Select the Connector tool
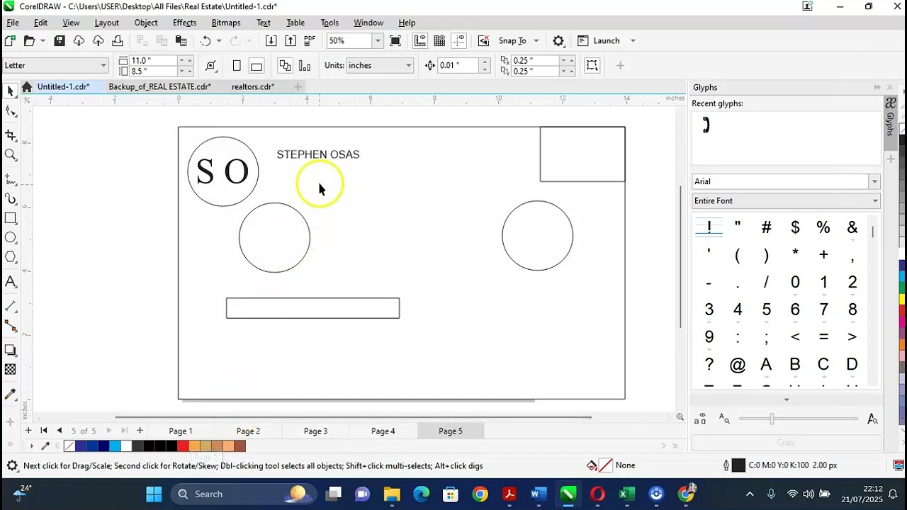This screenshot has width=907, height=510. [11, 326]
